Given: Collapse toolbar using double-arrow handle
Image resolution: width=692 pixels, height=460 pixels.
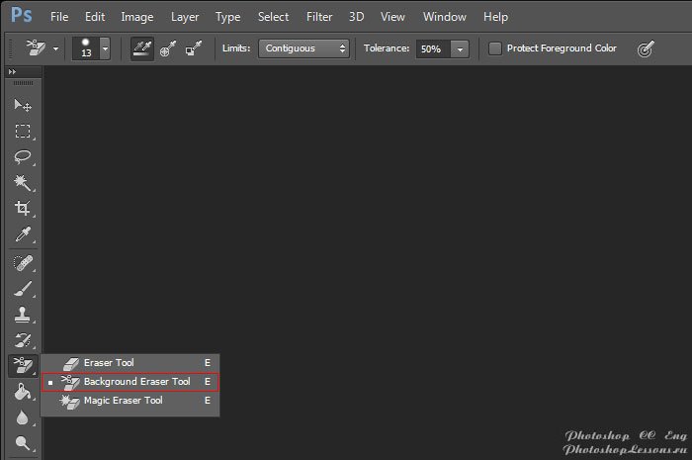Looking at the screenshot, I should (x=12, y=73).
